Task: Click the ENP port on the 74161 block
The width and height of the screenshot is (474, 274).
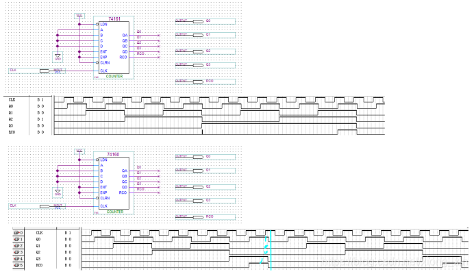Action: click(x=103, y=57)
